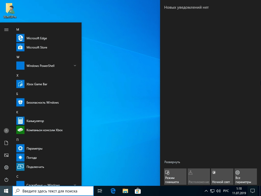The width and height of the screenshot is (261, 196).
Task: Open Microsoft Store from the taskbar
Action: (x=138, y=191)
